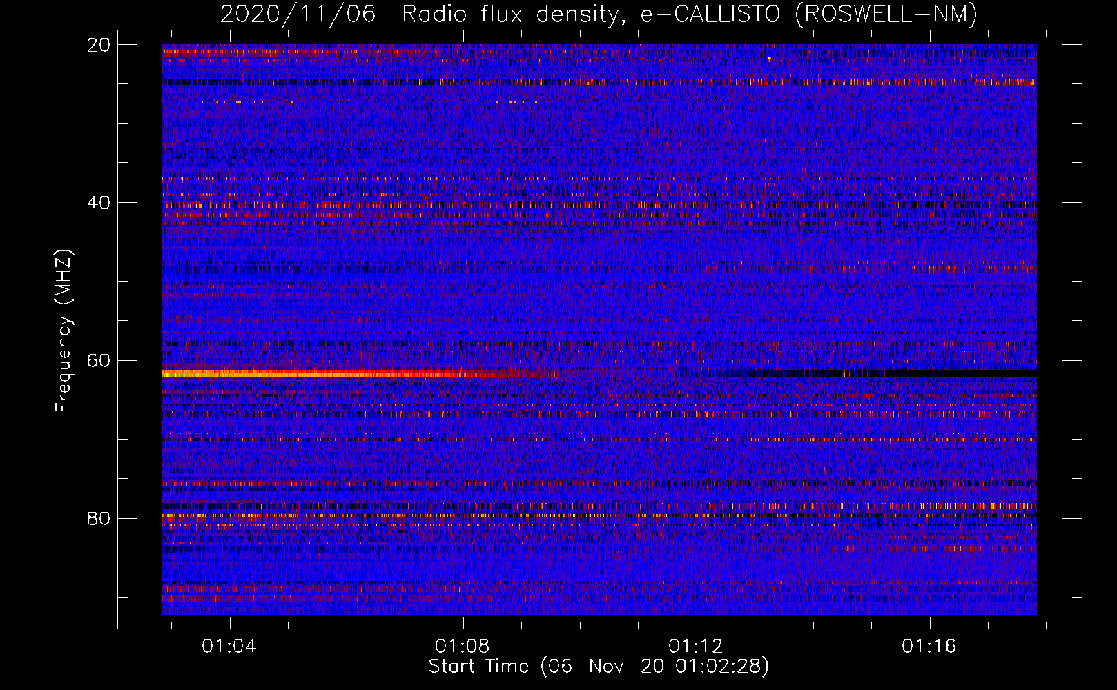Click the 'Start Time (06-Nov-20 01:02:28)' label
This screenshot has width=1117, height=690.
pos(599,667)
